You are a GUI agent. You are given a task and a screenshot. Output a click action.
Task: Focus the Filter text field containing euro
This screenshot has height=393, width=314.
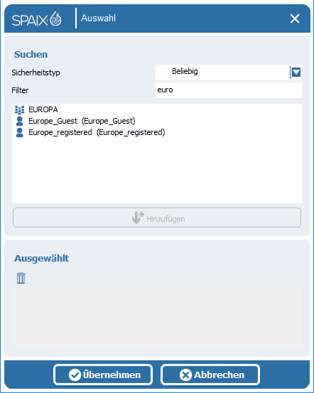click(x=229, y=90)
